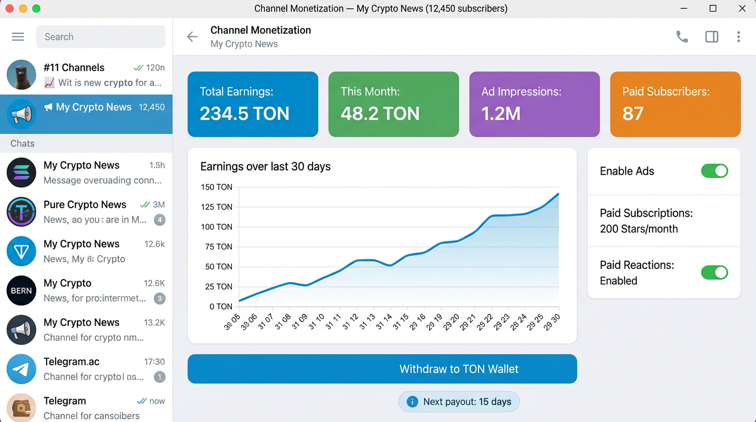Click the title bar maximize square
Screen dimensions: 756x422
pyautogui.click(x=713, y=8)
